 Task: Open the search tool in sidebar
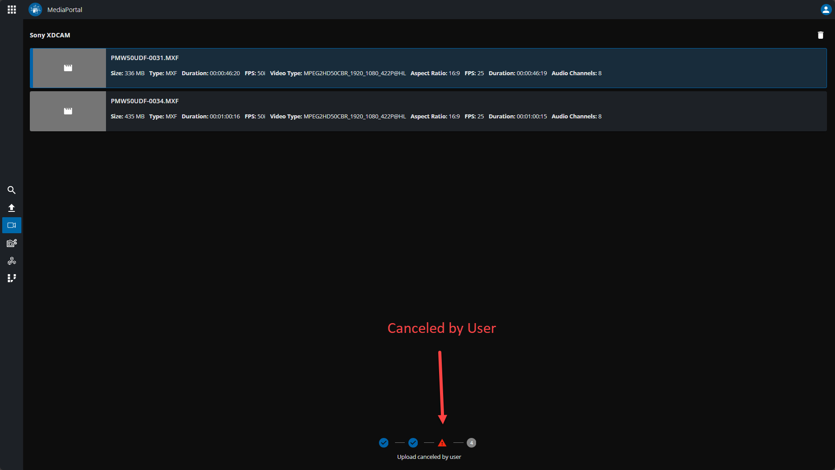pos(12,190)
